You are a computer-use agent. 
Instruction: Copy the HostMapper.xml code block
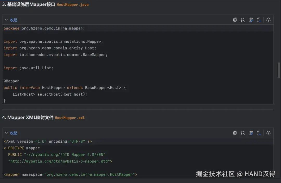coord(235,133)
